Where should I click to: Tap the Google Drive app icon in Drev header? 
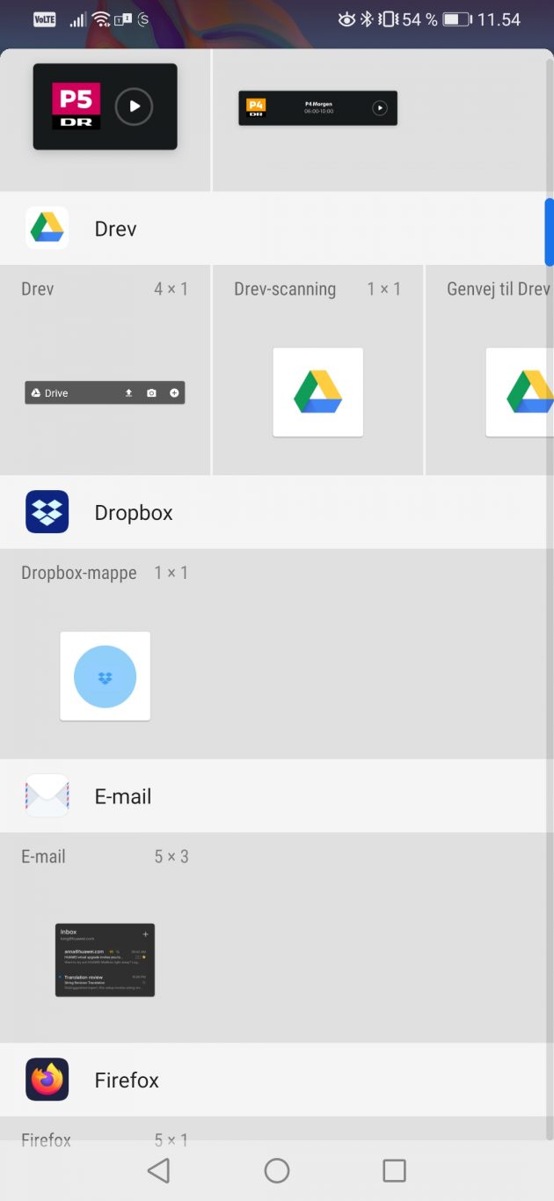pyautogui.click(x=47, y=228)
